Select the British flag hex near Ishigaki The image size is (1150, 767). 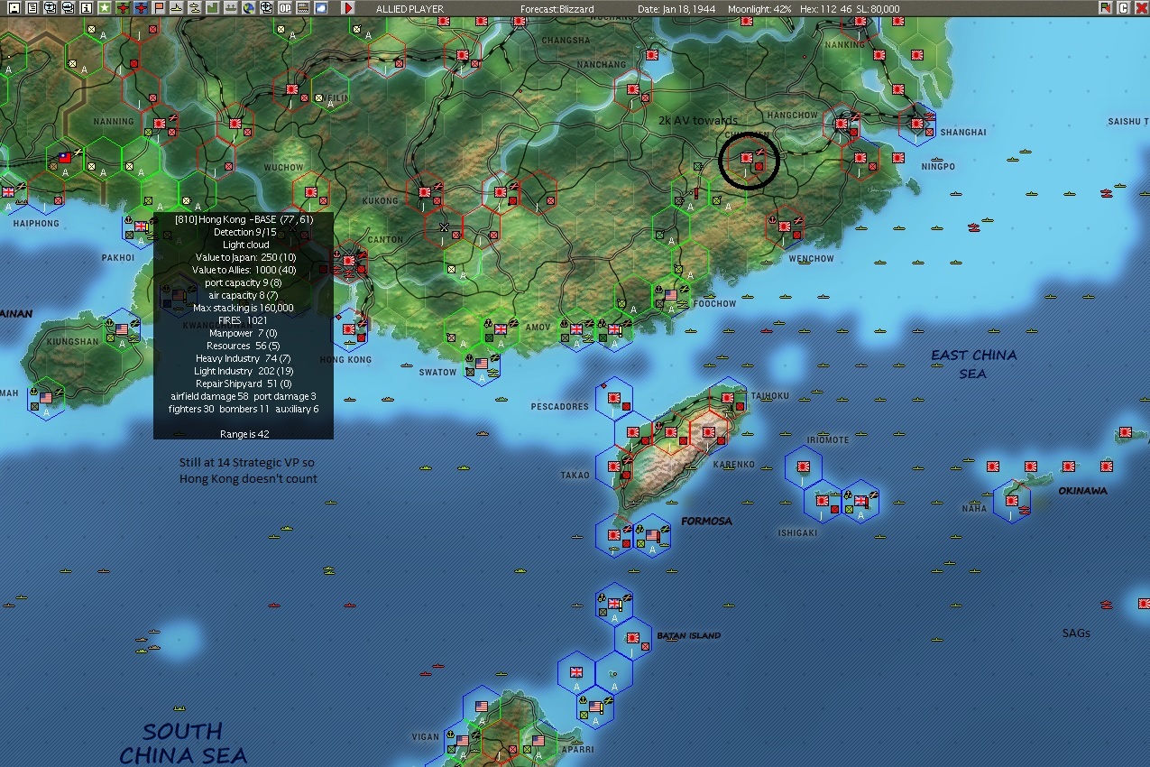(x=860, y=503)
